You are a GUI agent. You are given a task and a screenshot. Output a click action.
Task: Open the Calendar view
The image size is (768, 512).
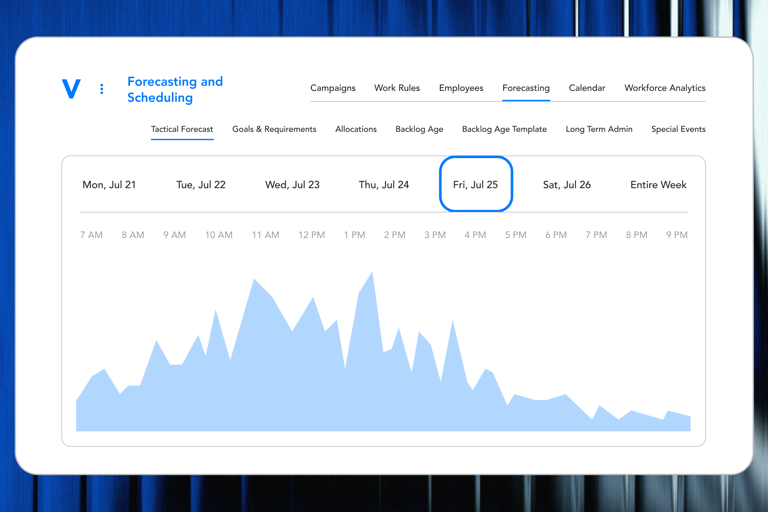587,88
